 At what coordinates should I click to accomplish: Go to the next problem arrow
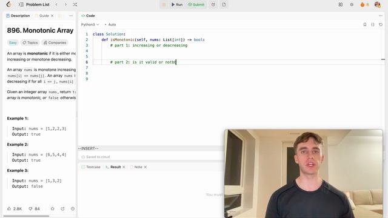(65, 4)
